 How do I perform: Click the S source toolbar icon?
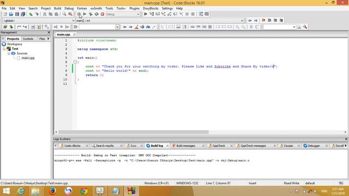point(251,27)
